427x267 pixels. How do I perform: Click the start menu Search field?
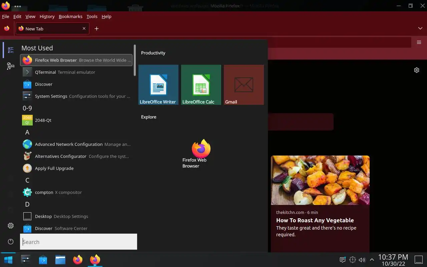[x=79, y=242]
